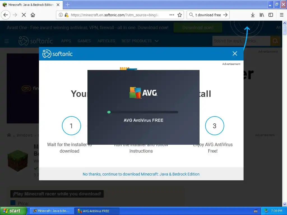Screen dimensions: 287x215
Task: Bookmark this page with the star icon
Action: click(x=180, y=15)
